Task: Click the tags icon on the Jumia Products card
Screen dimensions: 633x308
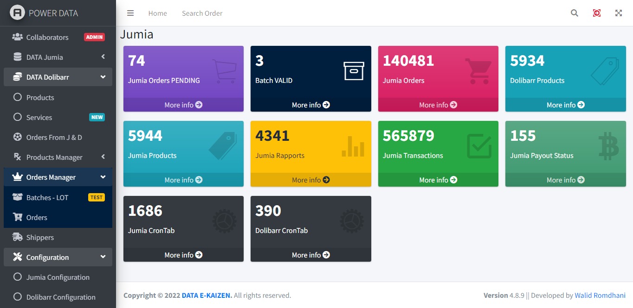Action: coord(223,146)
